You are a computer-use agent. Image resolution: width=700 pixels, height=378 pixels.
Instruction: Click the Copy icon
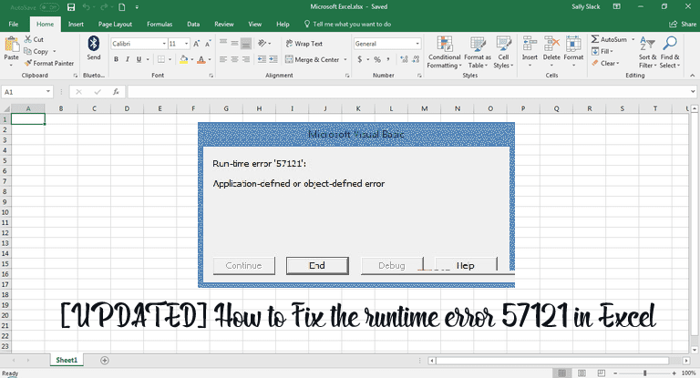pos(27,51)
